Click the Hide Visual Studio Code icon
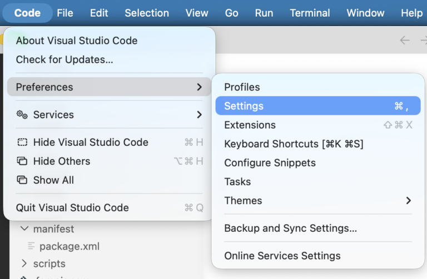This screenshot has width=427, height=279. pyautogui.click(x=22, y=142)
